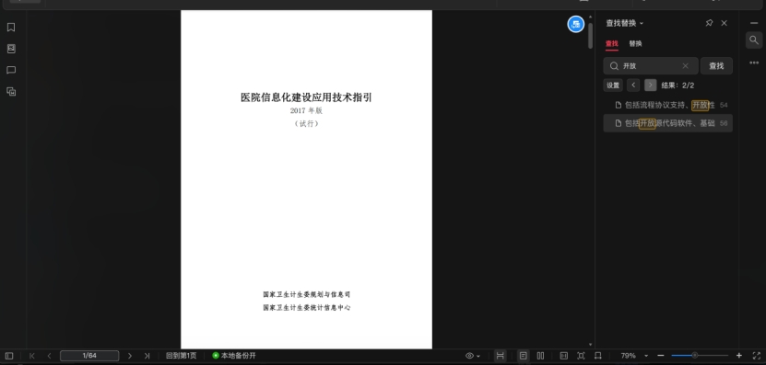Toggle the navigation pane in the status bar

[9, 356]
